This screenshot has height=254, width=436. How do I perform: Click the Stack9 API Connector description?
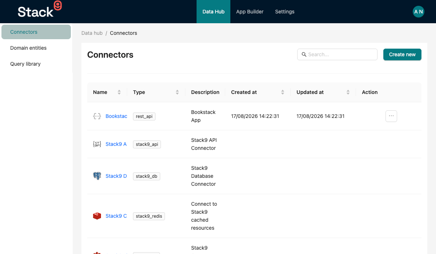click(x=204, y=144)
